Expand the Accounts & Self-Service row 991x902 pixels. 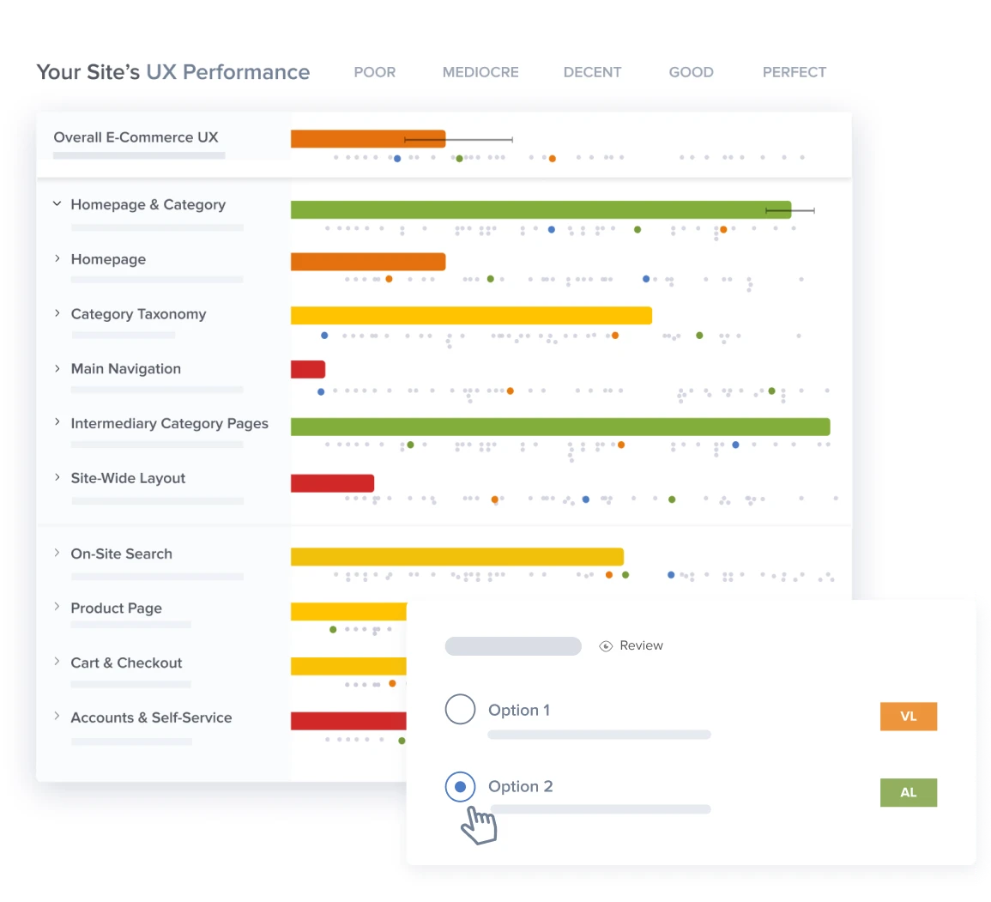tap(57, 717)
